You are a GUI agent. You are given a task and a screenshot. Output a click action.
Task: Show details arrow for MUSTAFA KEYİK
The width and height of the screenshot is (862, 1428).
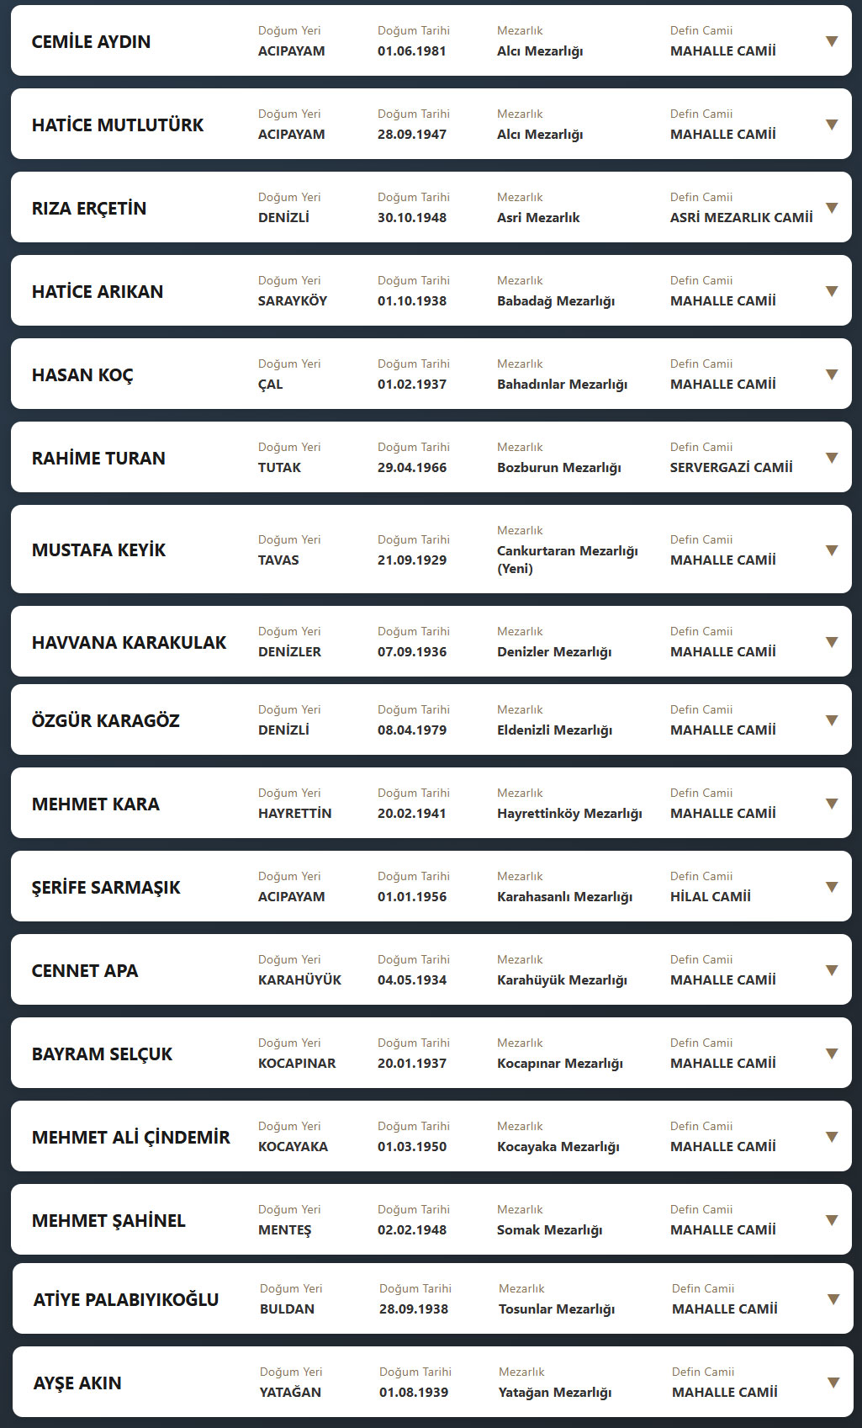[x=831, y=550]
